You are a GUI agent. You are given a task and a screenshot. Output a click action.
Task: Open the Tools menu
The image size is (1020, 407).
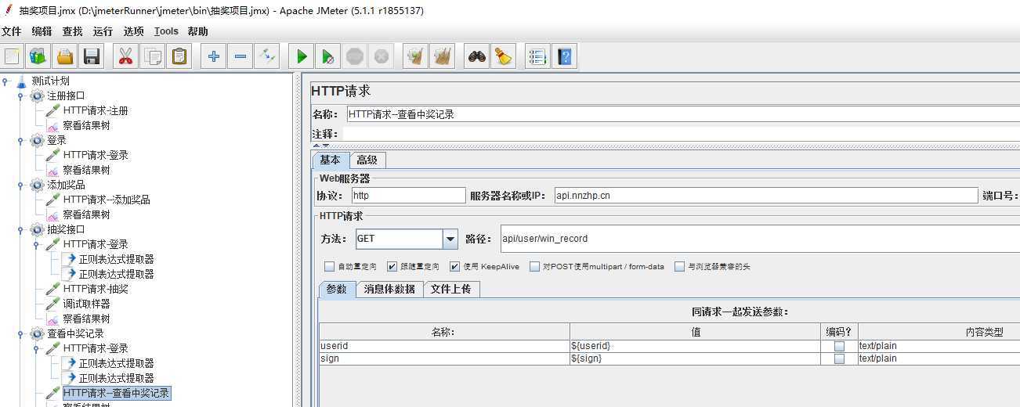coord(166,31)
